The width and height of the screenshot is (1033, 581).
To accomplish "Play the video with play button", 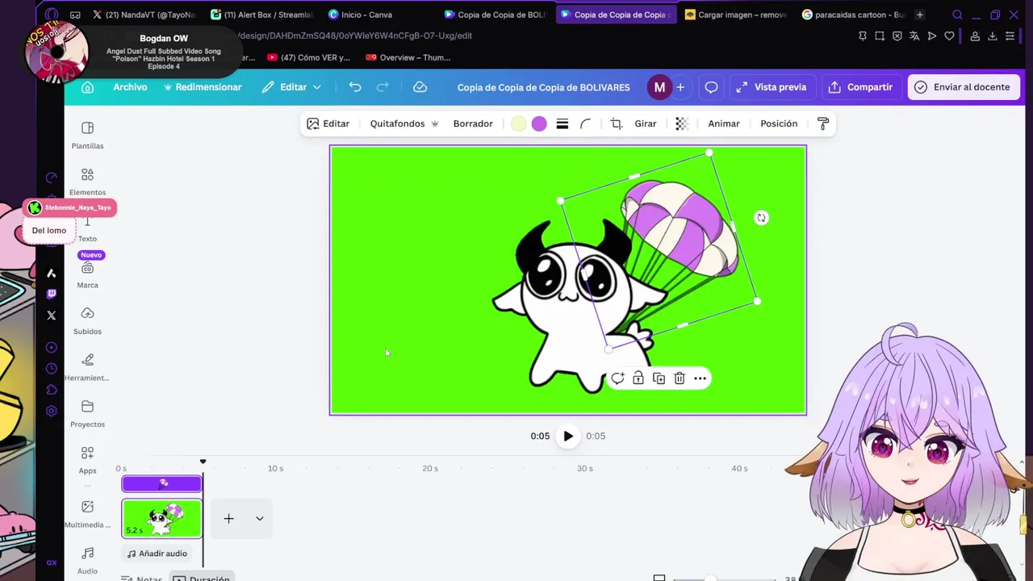I will (568, 436).
